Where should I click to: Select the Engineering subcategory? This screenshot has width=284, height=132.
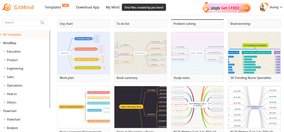pyautogui.click(x=15, y=68)
